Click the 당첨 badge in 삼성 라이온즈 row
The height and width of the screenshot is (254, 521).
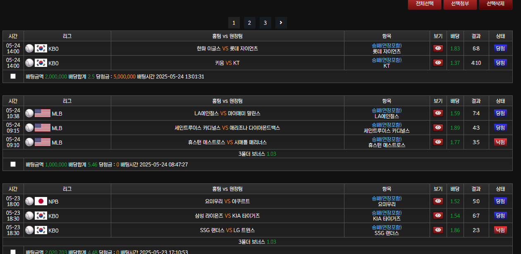[x=500, y=216]
